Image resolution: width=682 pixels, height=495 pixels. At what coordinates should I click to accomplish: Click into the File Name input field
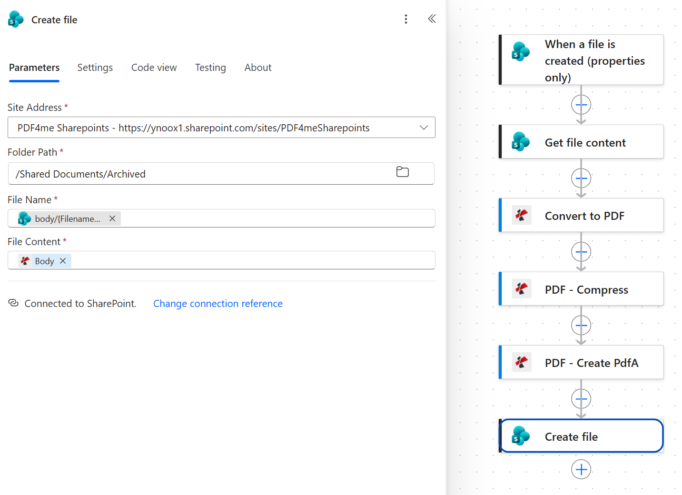coord(221,218)
